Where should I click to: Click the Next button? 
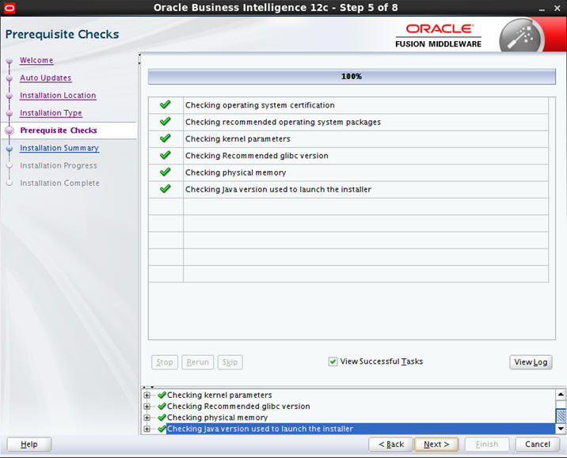click(436, 445)
